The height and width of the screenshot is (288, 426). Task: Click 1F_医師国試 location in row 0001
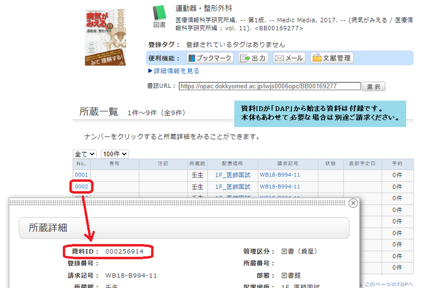233,175
